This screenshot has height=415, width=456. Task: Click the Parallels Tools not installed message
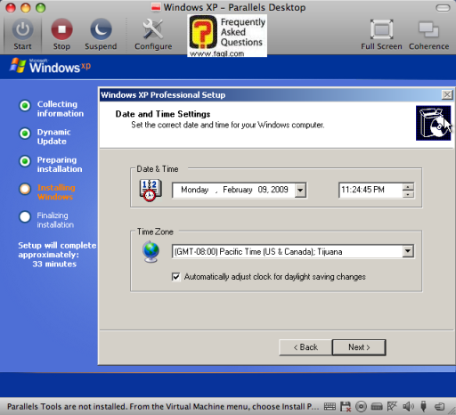[163, 406]
